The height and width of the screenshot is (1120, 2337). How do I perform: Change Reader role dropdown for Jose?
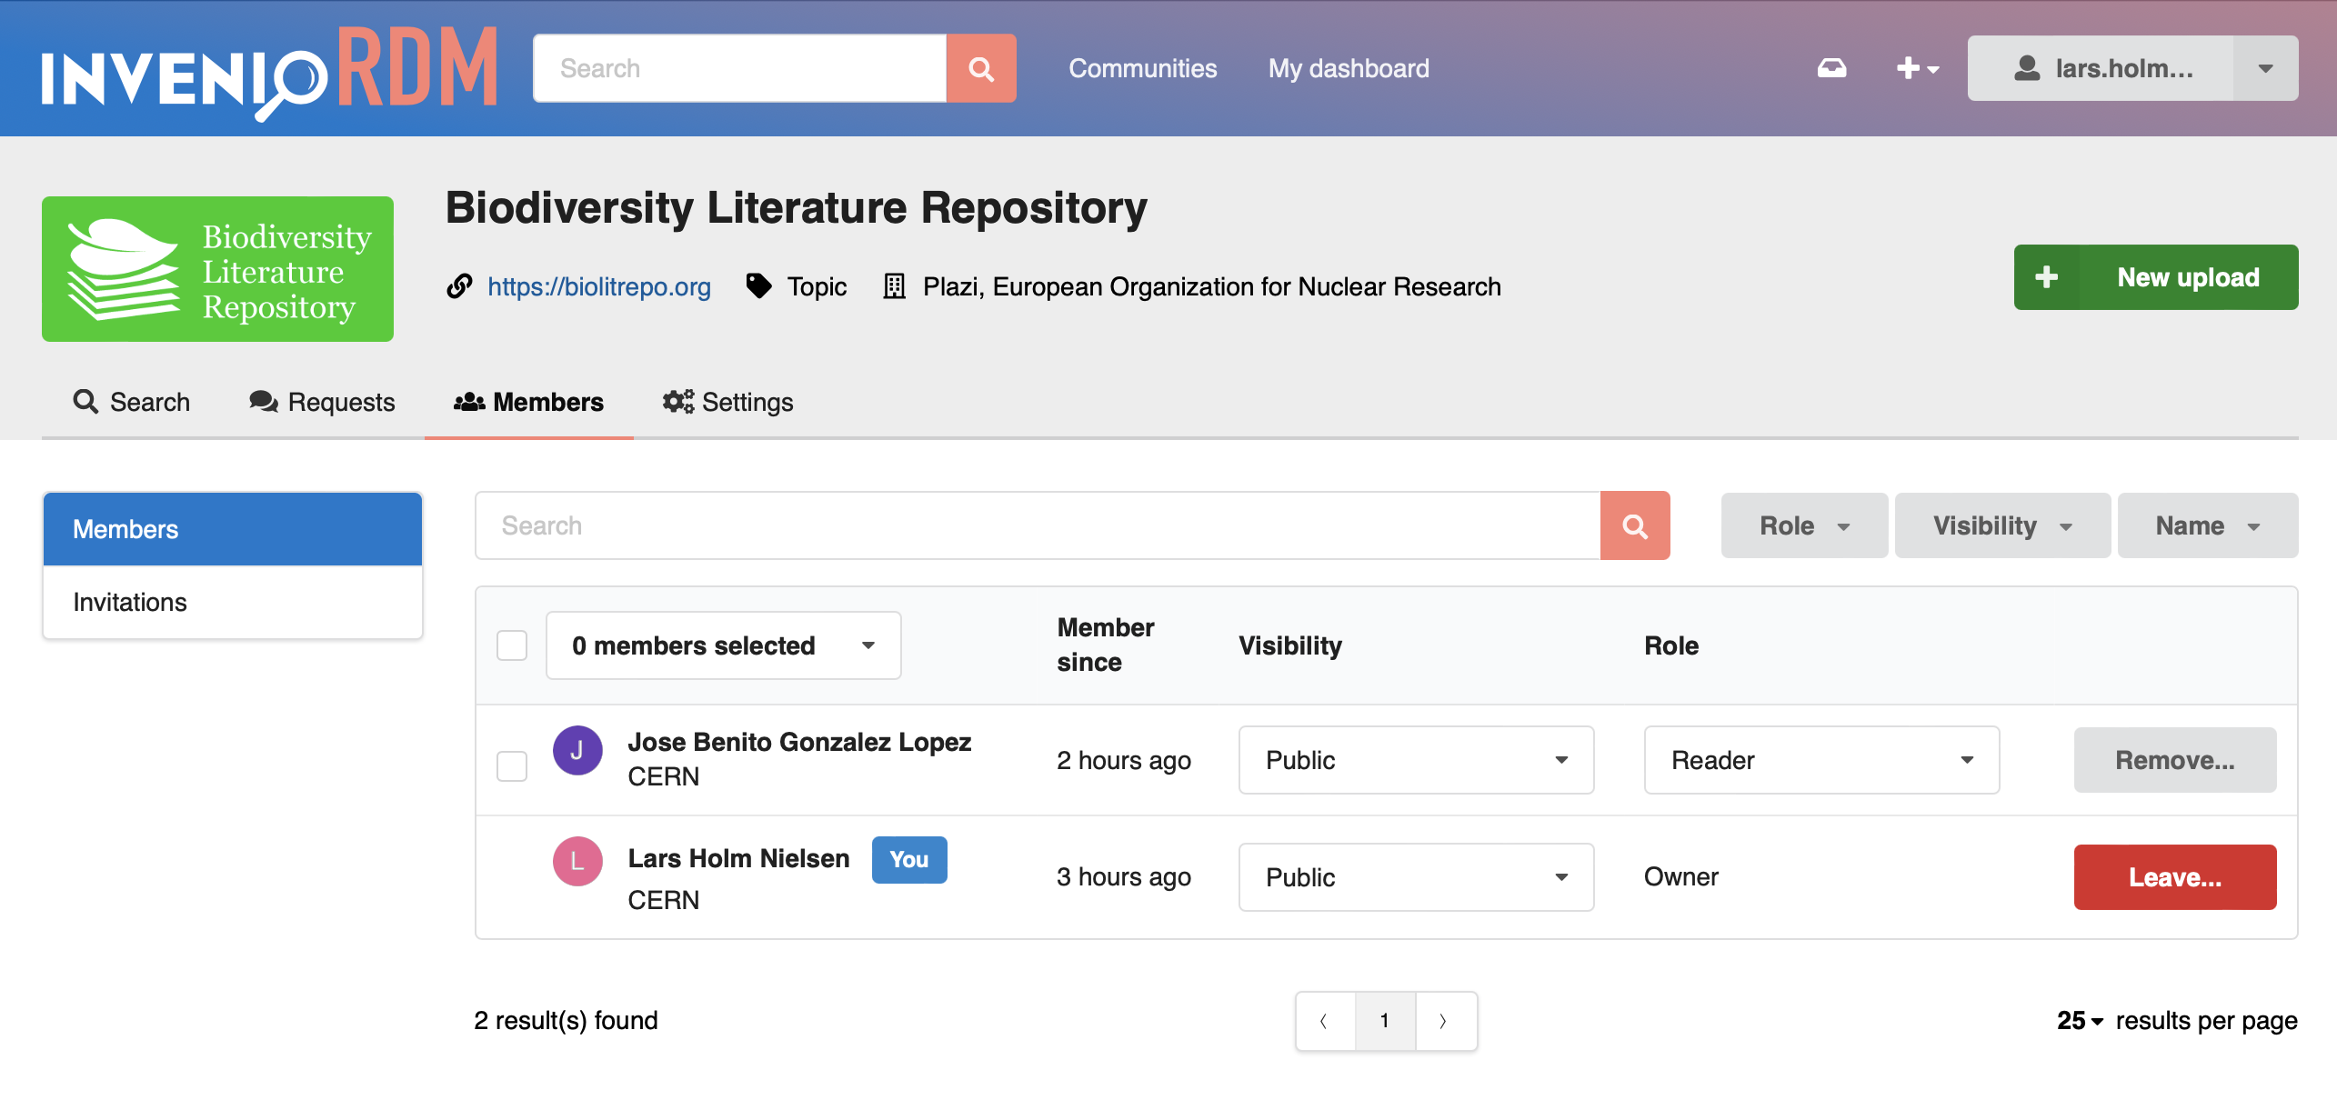pos(1821,760)
